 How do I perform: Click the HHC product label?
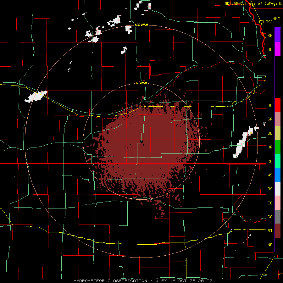[x=276, y=19]
